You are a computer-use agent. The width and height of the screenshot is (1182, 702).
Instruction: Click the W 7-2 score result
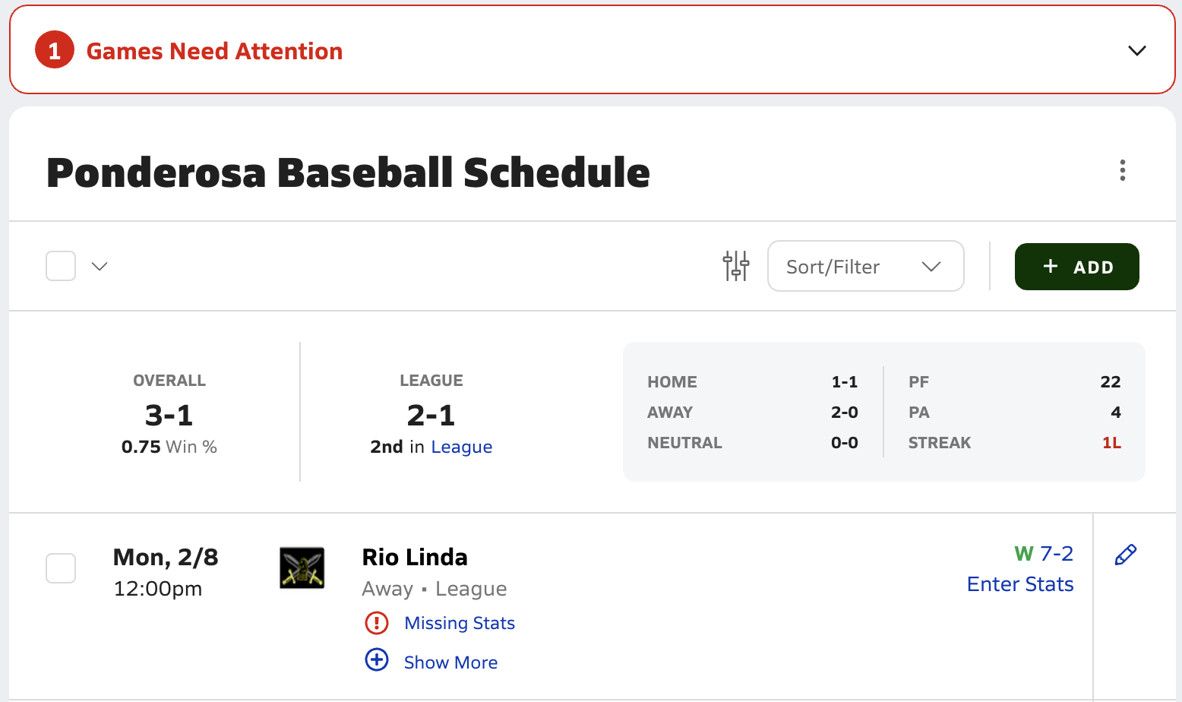pyautogui.click(x=1044, y=554)
